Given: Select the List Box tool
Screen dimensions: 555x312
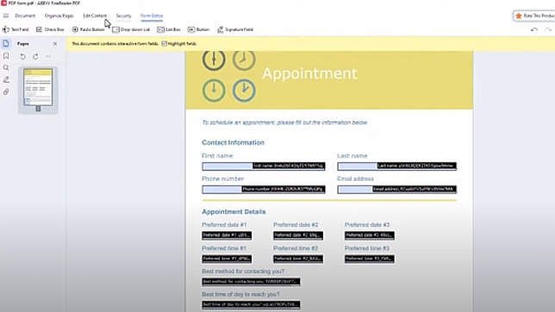Looking at the screenshot, I should pyautogui.click(x=169, y=29).
